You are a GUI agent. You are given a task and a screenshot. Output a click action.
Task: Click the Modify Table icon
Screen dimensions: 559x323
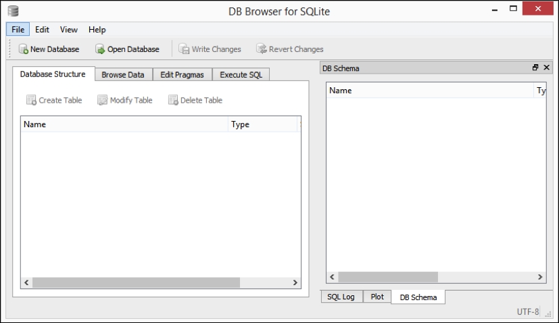coord(102,100)
